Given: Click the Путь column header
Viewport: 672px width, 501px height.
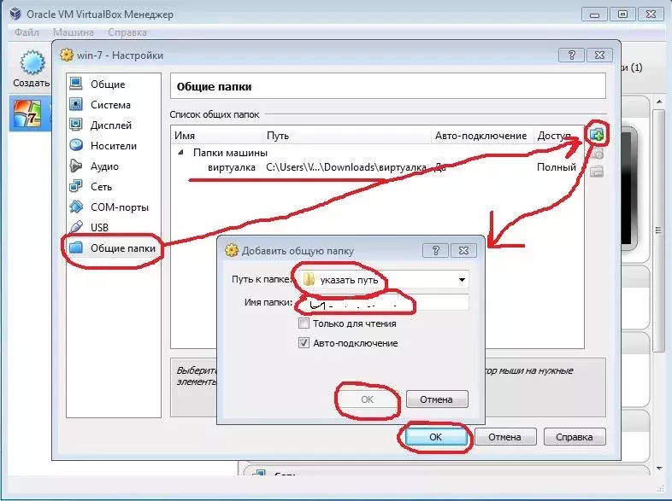Looking at the screenshot, I should tap(346, 135).
